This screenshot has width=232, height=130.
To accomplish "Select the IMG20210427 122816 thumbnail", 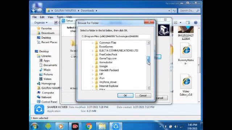I will 186,30.
